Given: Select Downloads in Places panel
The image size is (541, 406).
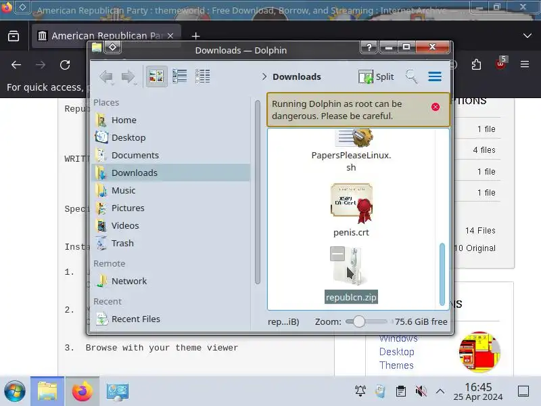Looking at the screenshot, I should point(172,173).
